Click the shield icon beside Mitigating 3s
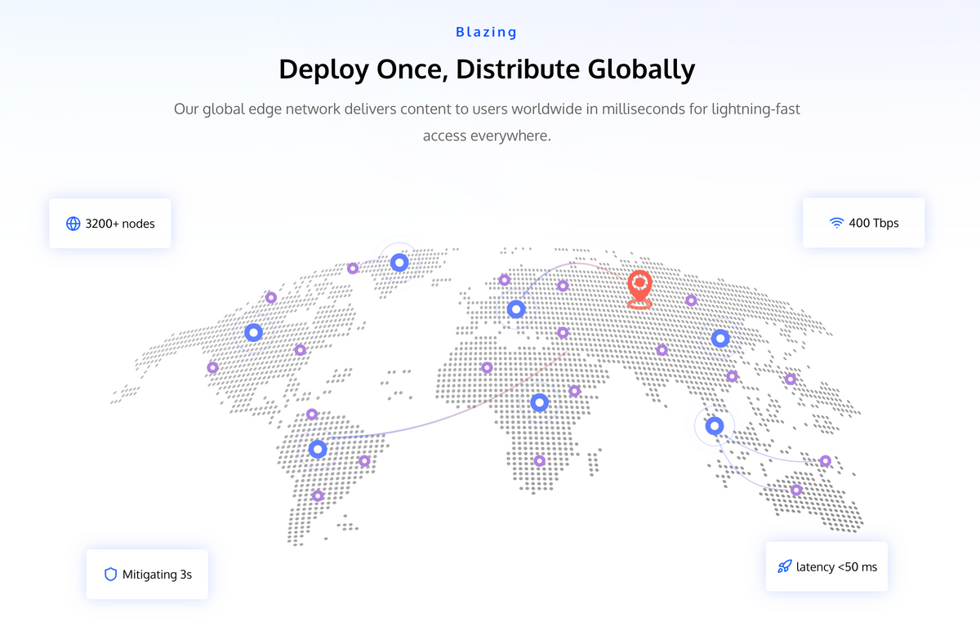The image size is (980, 644). 111,575
